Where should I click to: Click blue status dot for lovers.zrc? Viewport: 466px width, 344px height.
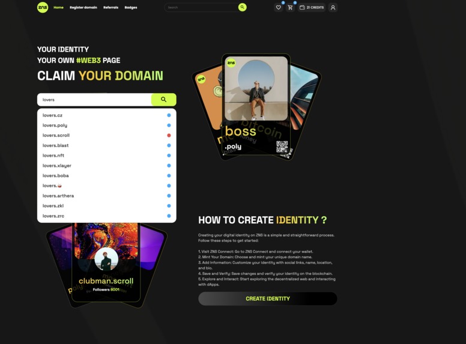pyautogui.click(x=169, y=216)
